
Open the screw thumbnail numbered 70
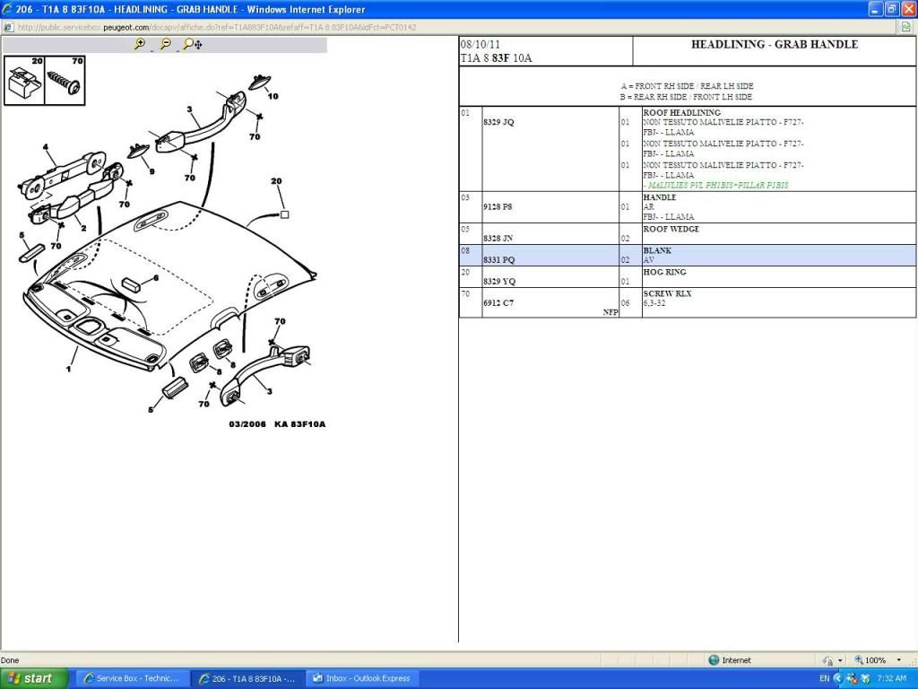point(65,80)
